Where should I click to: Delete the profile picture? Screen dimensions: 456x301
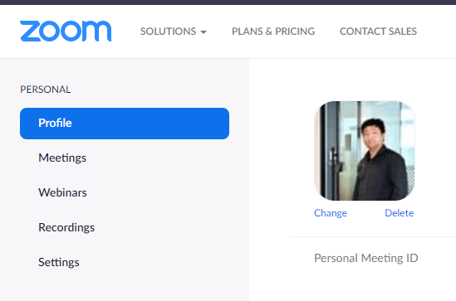399,213
